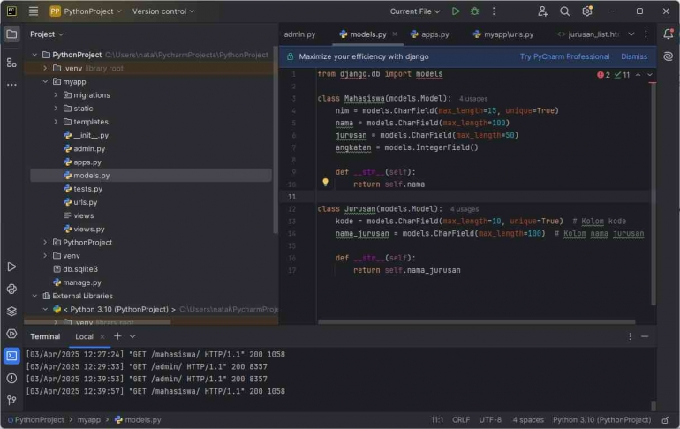Viewport: 680px width, 429px height.
Task: Show inspection widget with 2 errors
Action: (x=613, y=75)
